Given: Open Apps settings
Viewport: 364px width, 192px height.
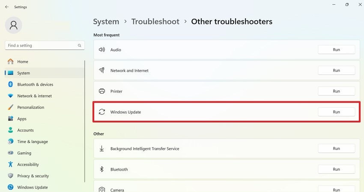Looking at the screenshot, I should pyautogui.click(x=45, y=119).
